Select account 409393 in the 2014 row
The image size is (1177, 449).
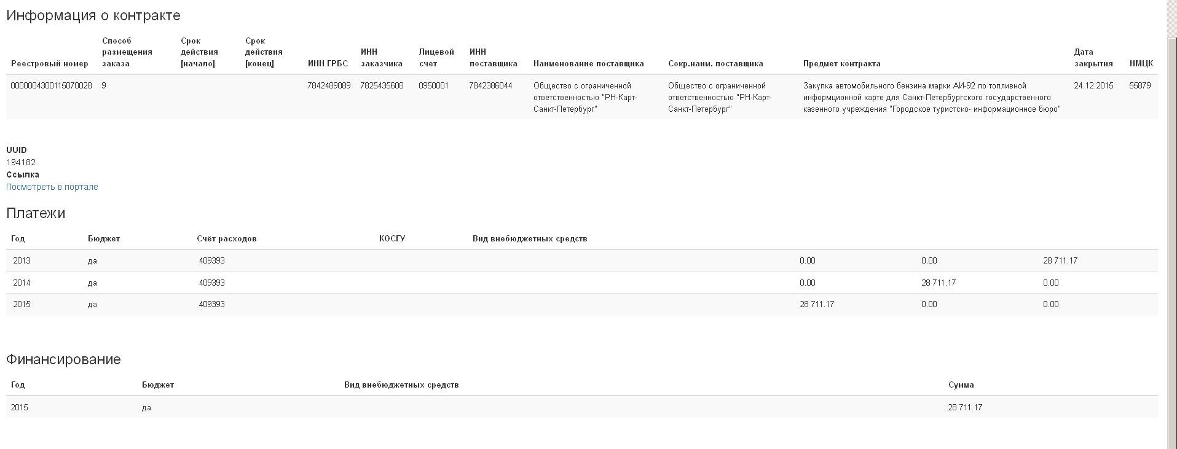click(211, 283)
